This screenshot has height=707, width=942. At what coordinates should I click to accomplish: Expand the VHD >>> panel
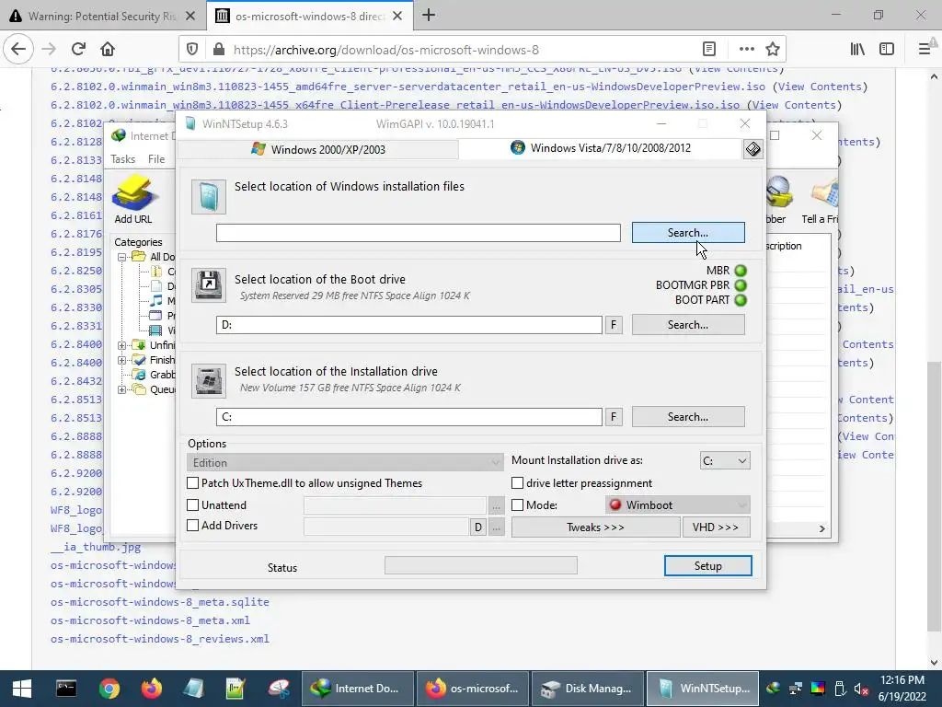716,527
